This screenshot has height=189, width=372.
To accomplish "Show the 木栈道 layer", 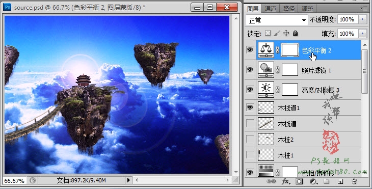I will pos(250,123).
